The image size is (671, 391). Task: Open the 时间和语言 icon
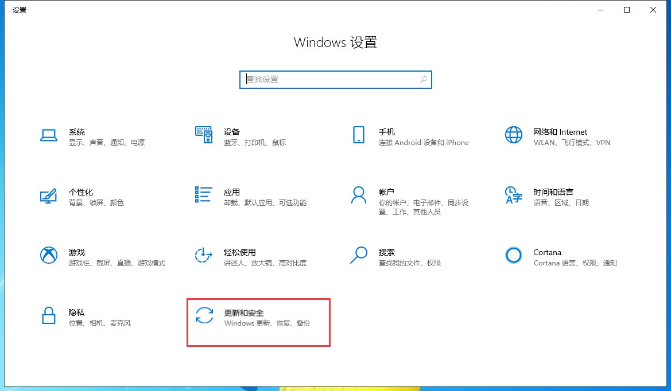tap(514, 195)
